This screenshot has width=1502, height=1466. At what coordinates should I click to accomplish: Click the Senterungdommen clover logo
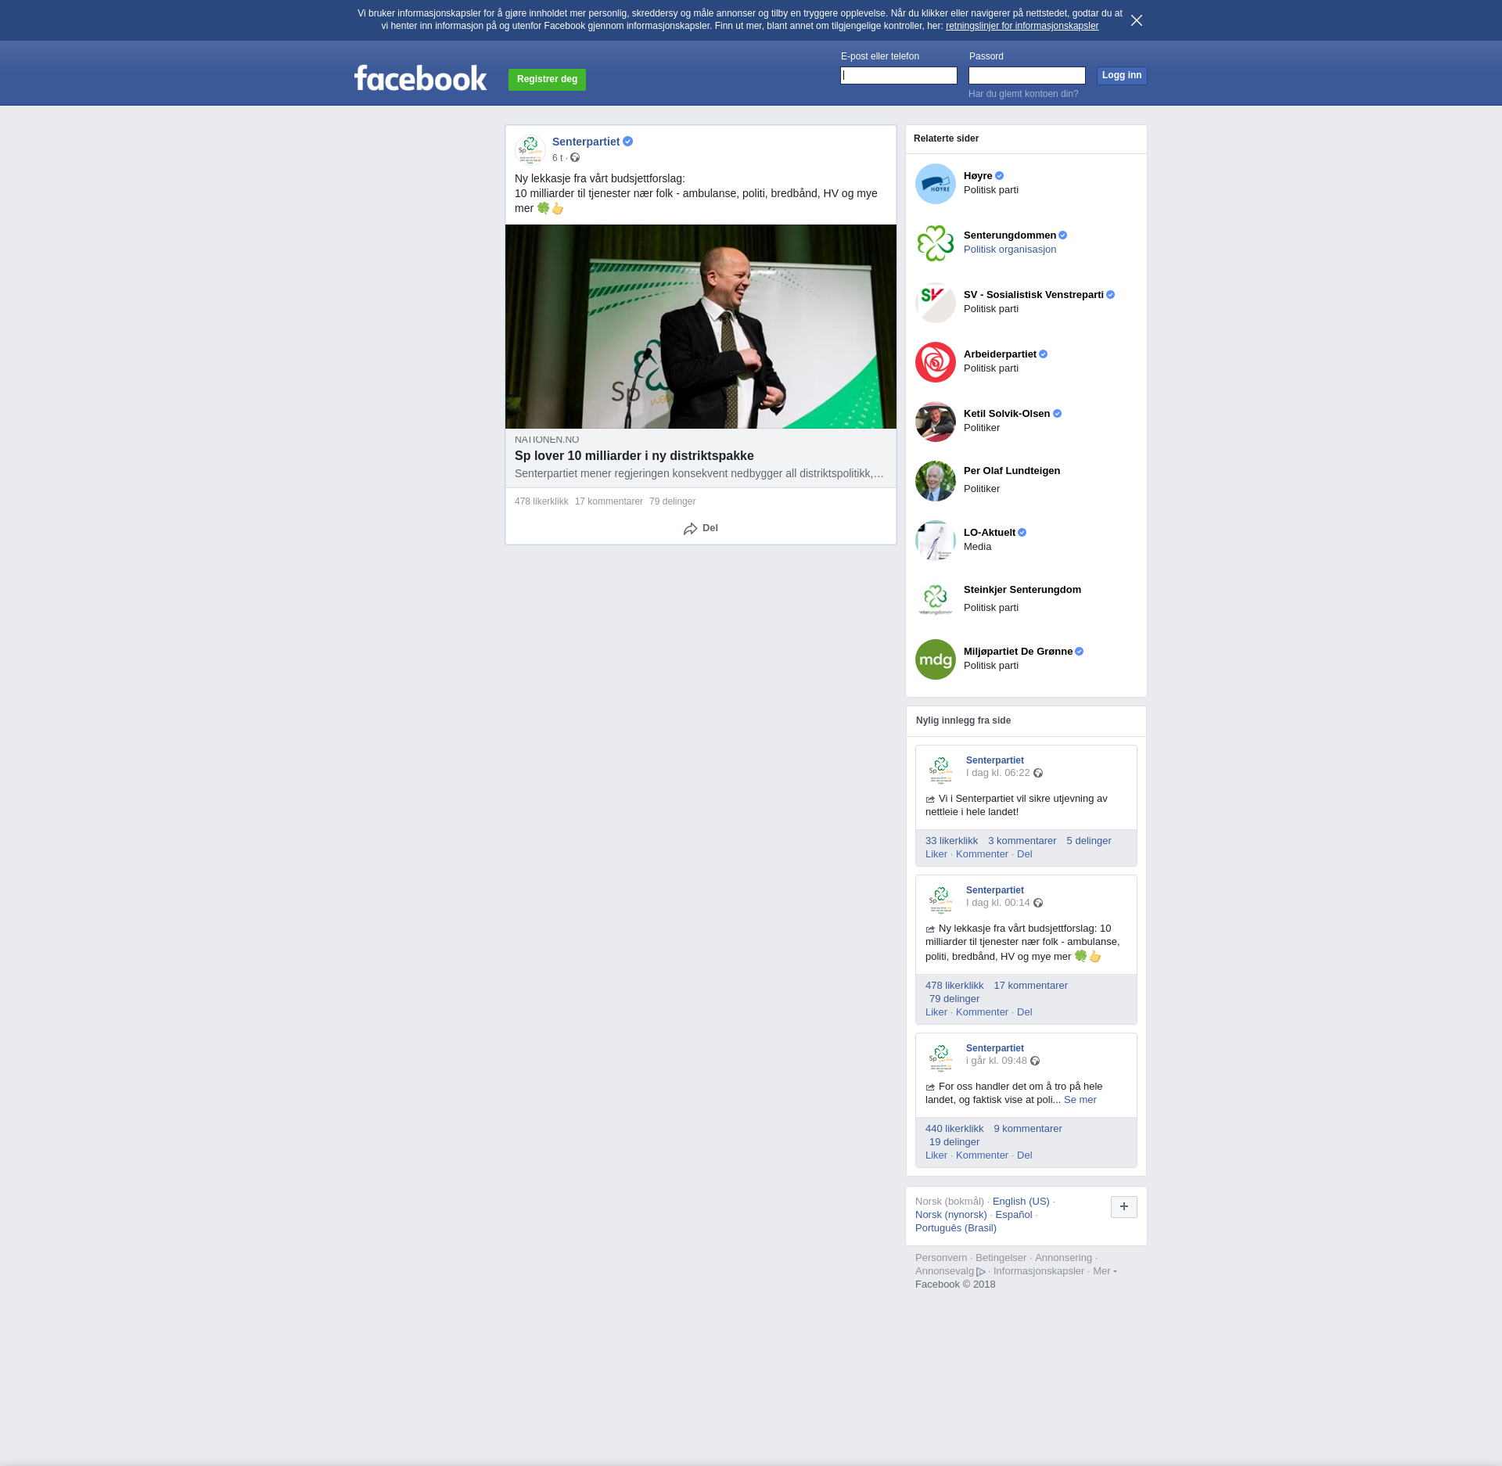(x=936, y=243)
